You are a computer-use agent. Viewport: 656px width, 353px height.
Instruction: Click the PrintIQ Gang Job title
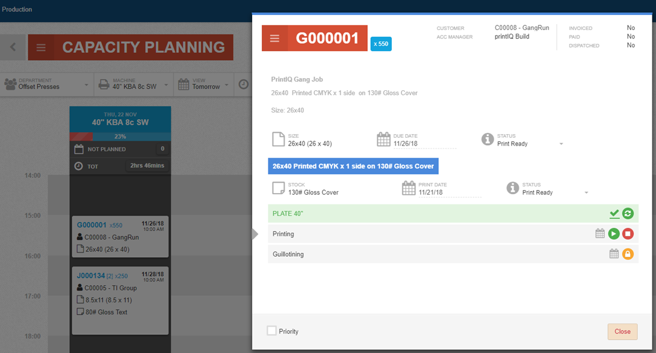pos(297,79)
